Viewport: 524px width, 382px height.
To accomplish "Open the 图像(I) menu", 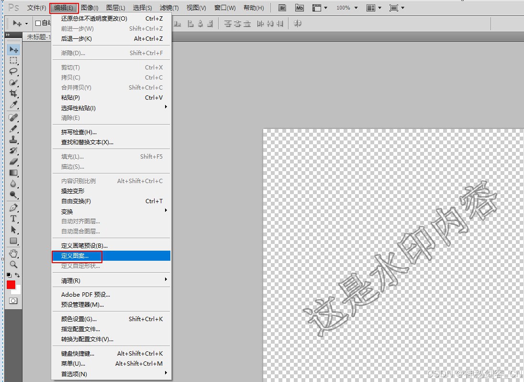I will pos(89,8).
